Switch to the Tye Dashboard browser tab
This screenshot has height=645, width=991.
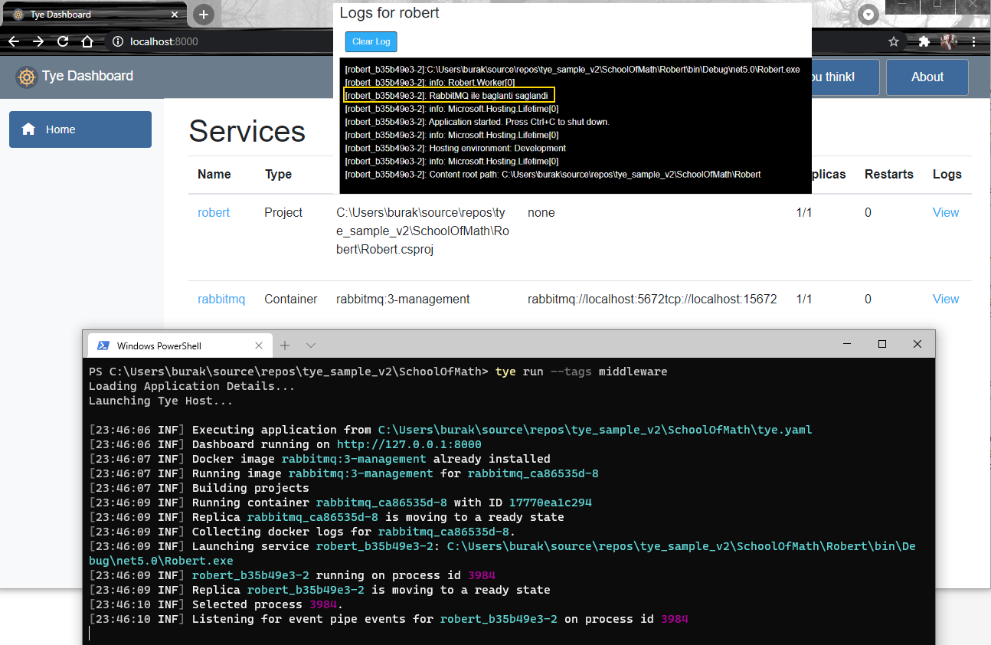[x=92, y=15]
